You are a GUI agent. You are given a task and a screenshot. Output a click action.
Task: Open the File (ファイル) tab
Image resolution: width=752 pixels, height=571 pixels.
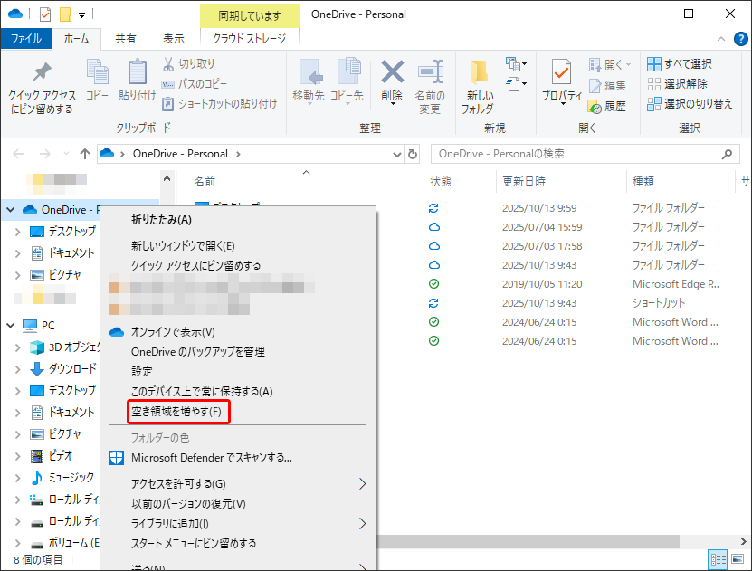[26, 38]
